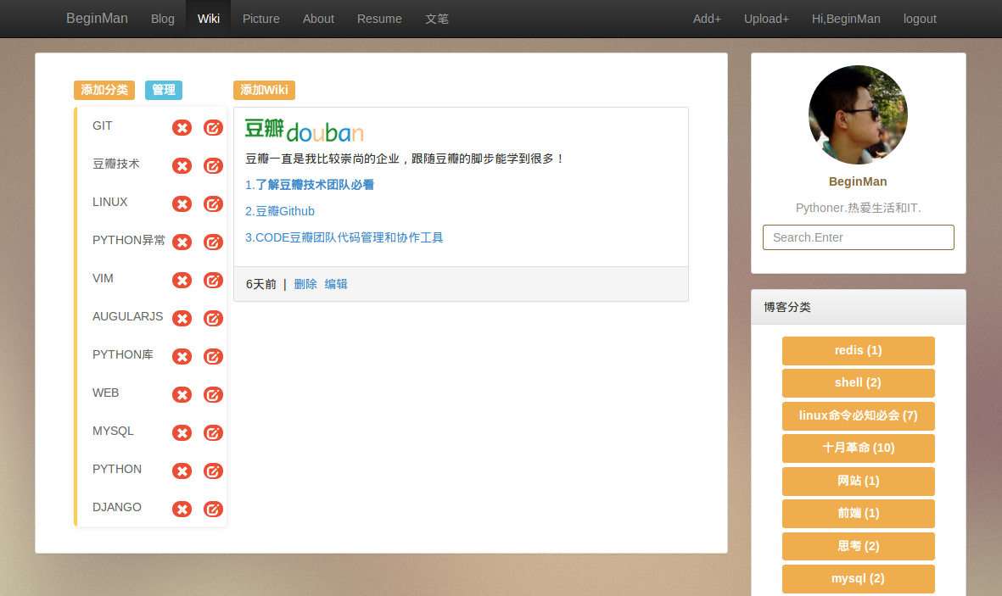Click the Search.Enter input field
This screenshot has height=596, width=1002.
tap(859, 237)
